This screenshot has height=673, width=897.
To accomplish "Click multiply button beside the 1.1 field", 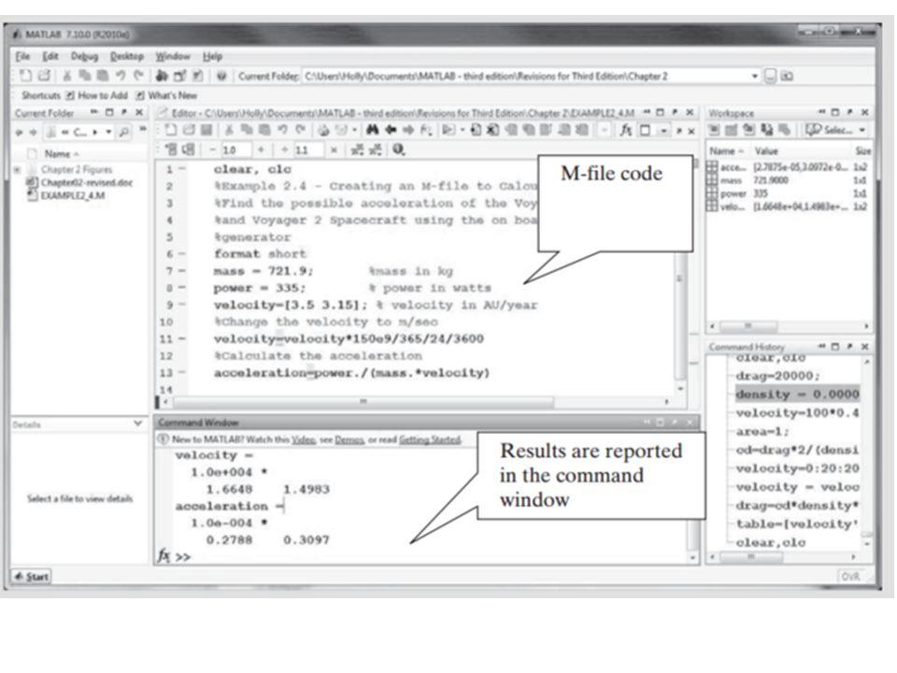I will click(335, 150).
